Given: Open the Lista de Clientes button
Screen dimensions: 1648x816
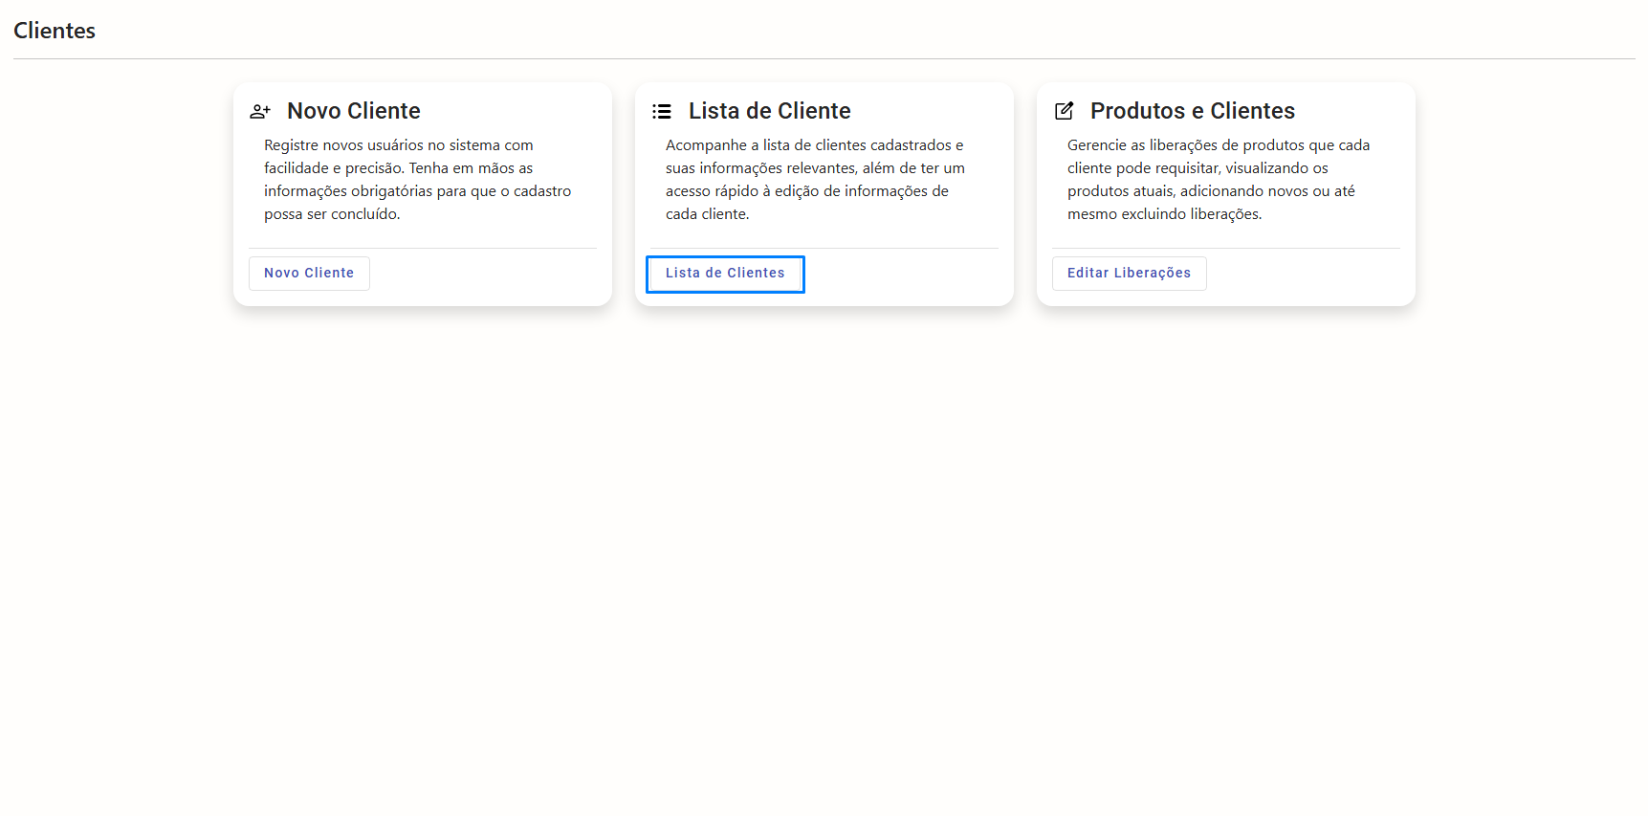Looking at the screenshot, I should pos(725,274).
